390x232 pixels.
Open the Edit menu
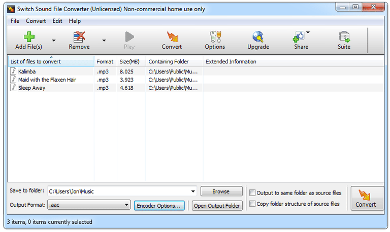coord(57,21)
